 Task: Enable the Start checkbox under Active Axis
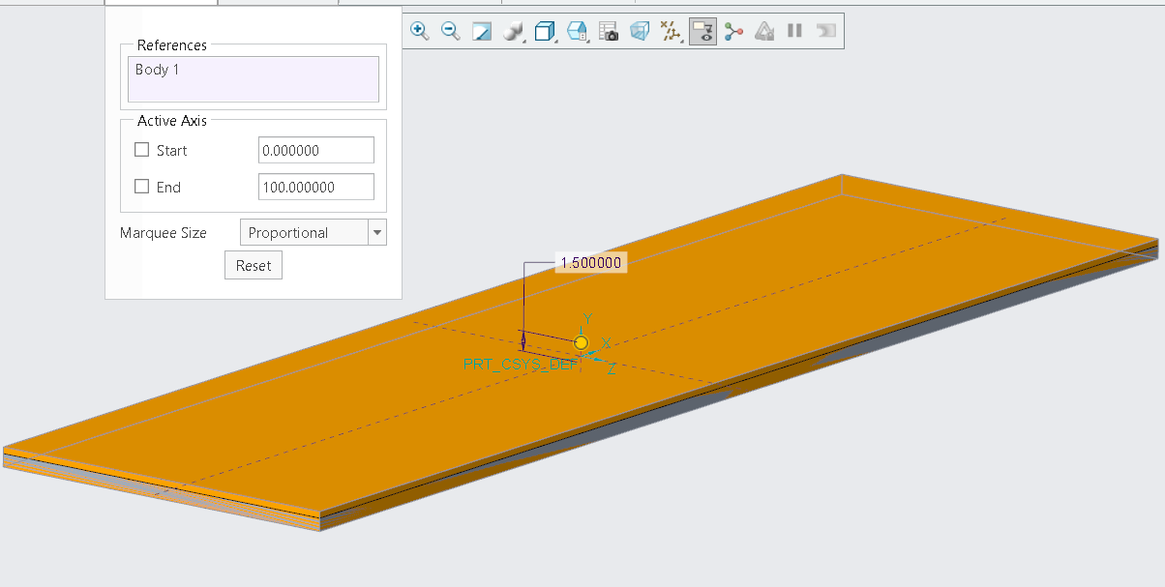point(141,150)
